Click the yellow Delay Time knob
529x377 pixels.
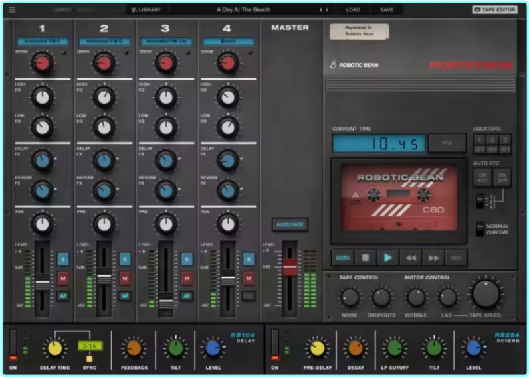pos(54,348)
